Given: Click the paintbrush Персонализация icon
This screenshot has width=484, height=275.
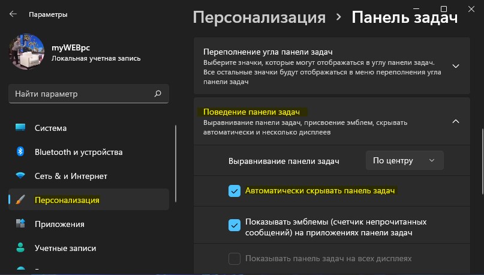Looking at the screenshot, I should click(20, 199).
